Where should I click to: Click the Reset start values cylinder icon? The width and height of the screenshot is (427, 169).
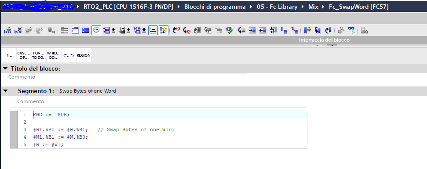click(51, 30)
